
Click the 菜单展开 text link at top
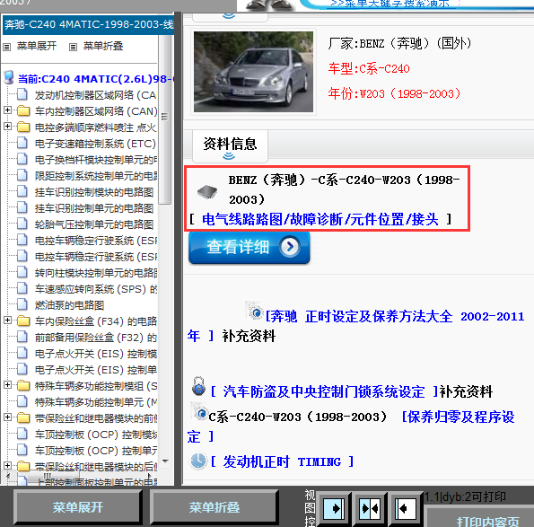tap(37, 46)
